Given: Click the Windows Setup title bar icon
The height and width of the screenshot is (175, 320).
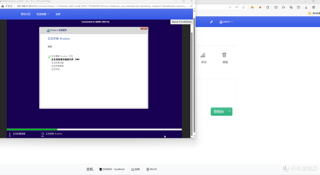Looking at the screenshot, I should click(x=48, y=31).
